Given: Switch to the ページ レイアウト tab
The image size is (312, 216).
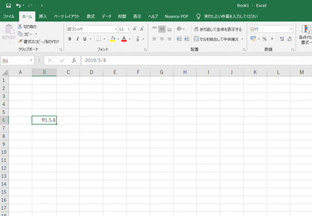Looking at the screenshot, I should coord(67,16).
